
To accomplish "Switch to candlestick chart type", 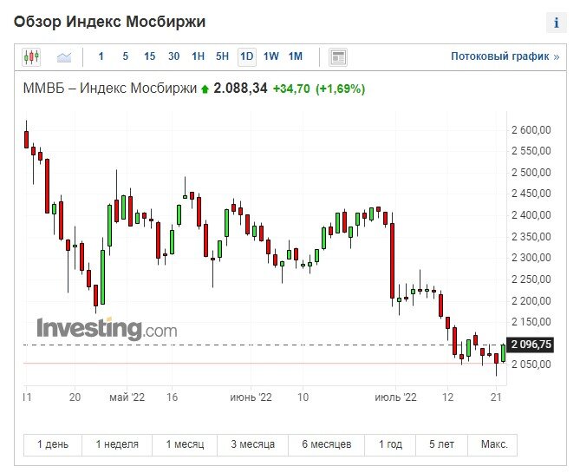I will click(x=31, y=57).
